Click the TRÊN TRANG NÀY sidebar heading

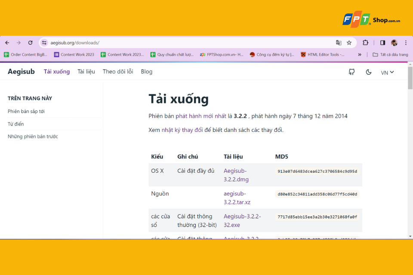point(30,98)
